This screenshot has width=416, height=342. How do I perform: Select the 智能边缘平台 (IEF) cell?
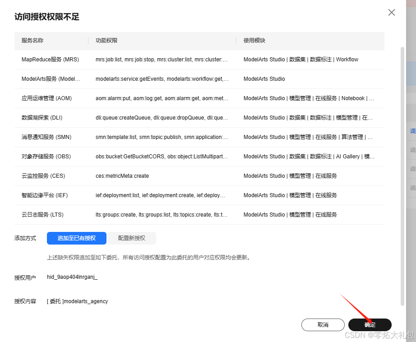(45, 195)
